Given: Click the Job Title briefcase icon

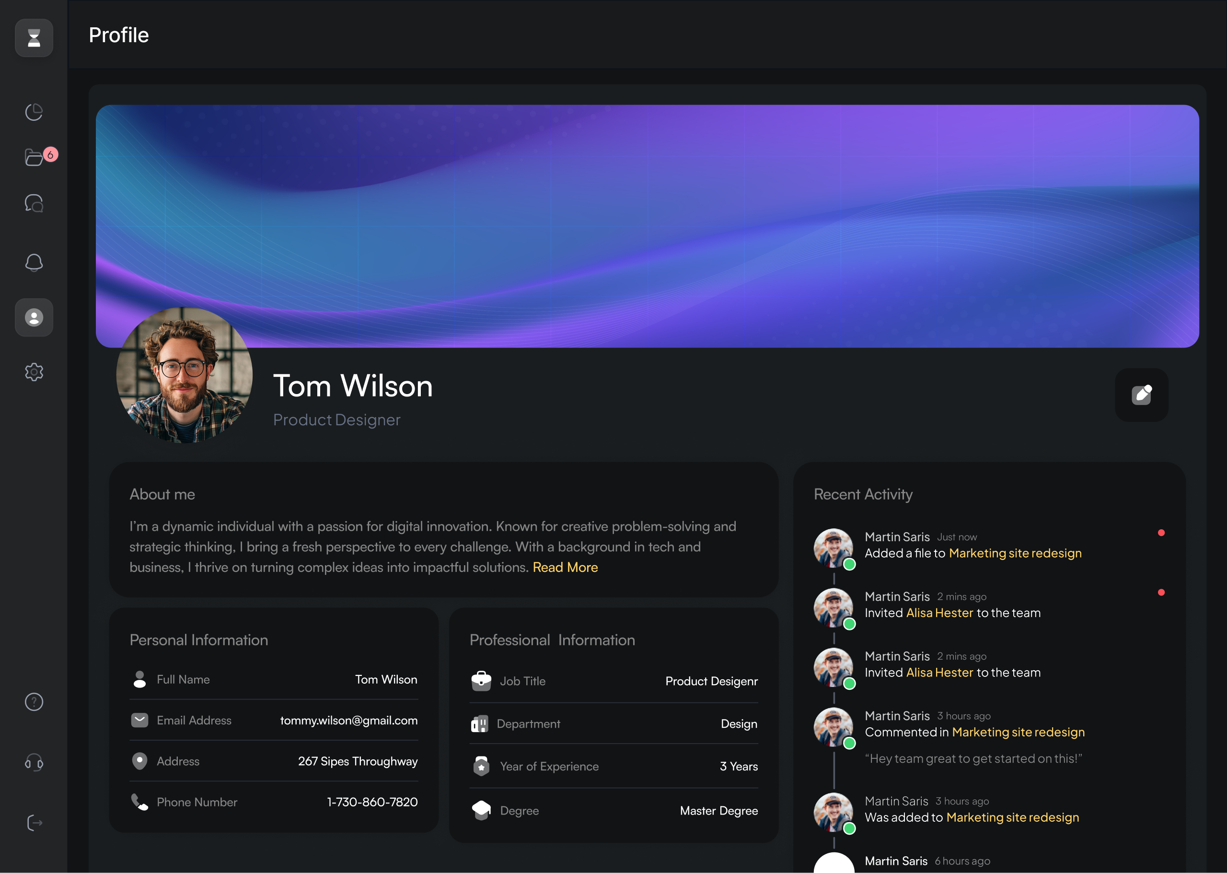Looking at the screenshot, I should click(481, 681).
